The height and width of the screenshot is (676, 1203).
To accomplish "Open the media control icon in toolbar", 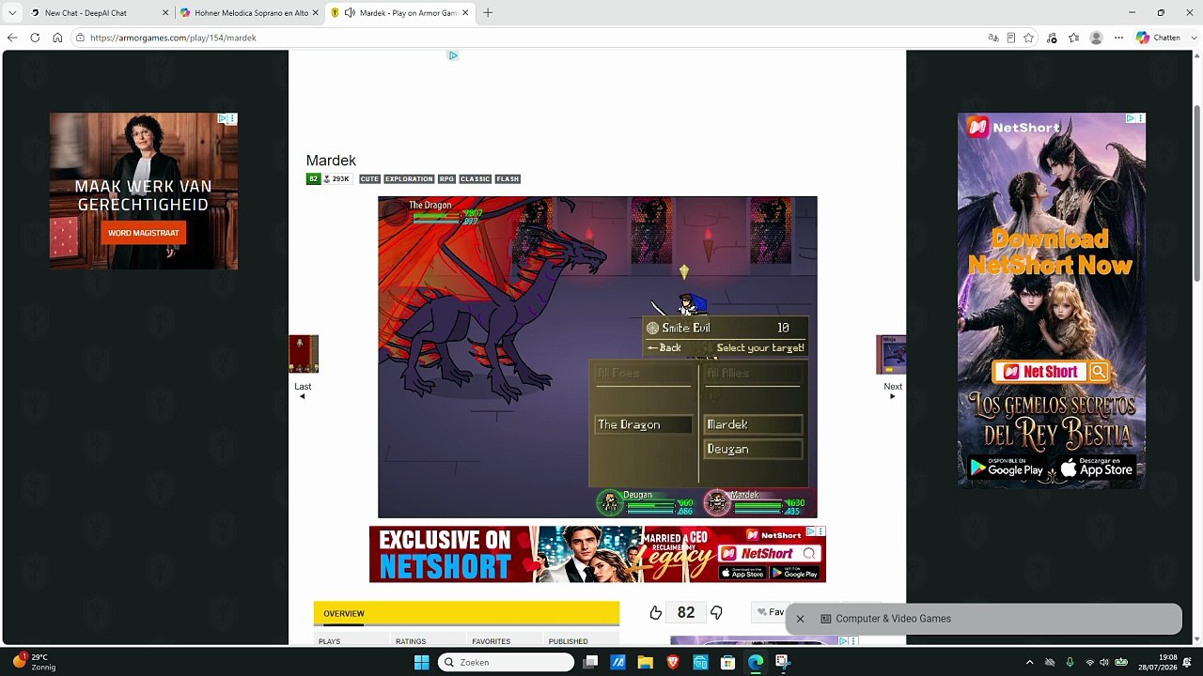I will (1052, 38).
